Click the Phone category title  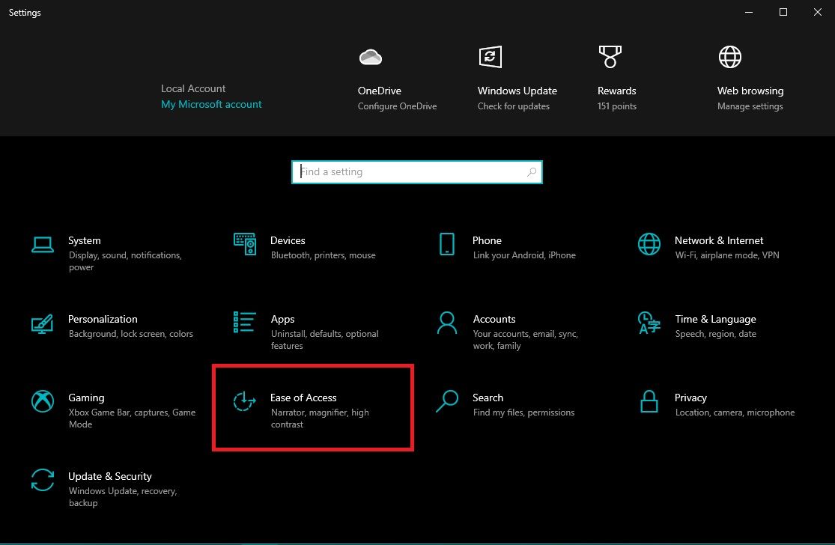[487, 240]
